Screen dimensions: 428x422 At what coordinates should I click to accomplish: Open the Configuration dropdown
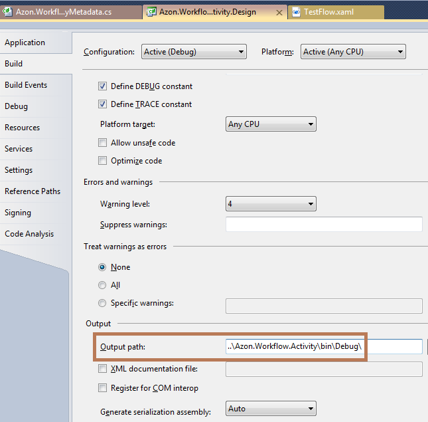point(194,52)
